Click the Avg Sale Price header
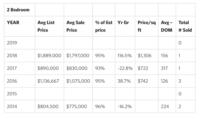 tap(78, 26)
